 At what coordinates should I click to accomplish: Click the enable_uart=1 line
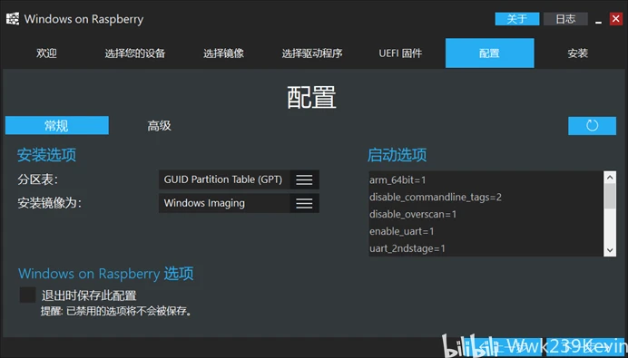pyautogui.click(x=402, y=231)
